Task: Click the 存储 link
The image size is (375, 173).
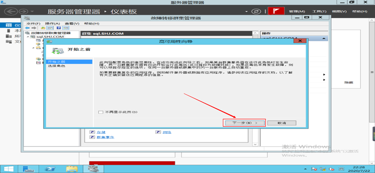Action: 101,132
